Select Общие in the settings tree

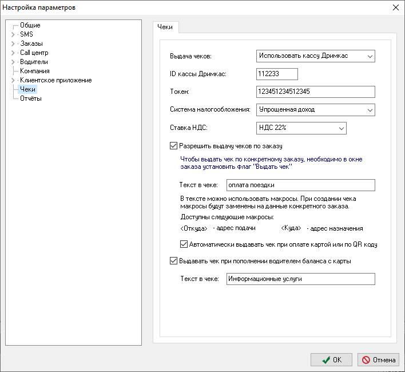(30, 25)
